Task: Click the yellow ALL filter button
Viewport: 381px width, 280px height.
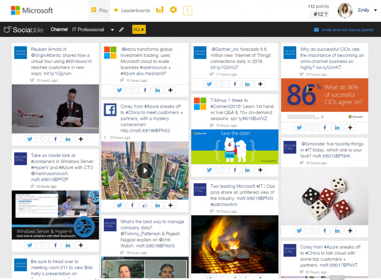Action: coord(139,29)
